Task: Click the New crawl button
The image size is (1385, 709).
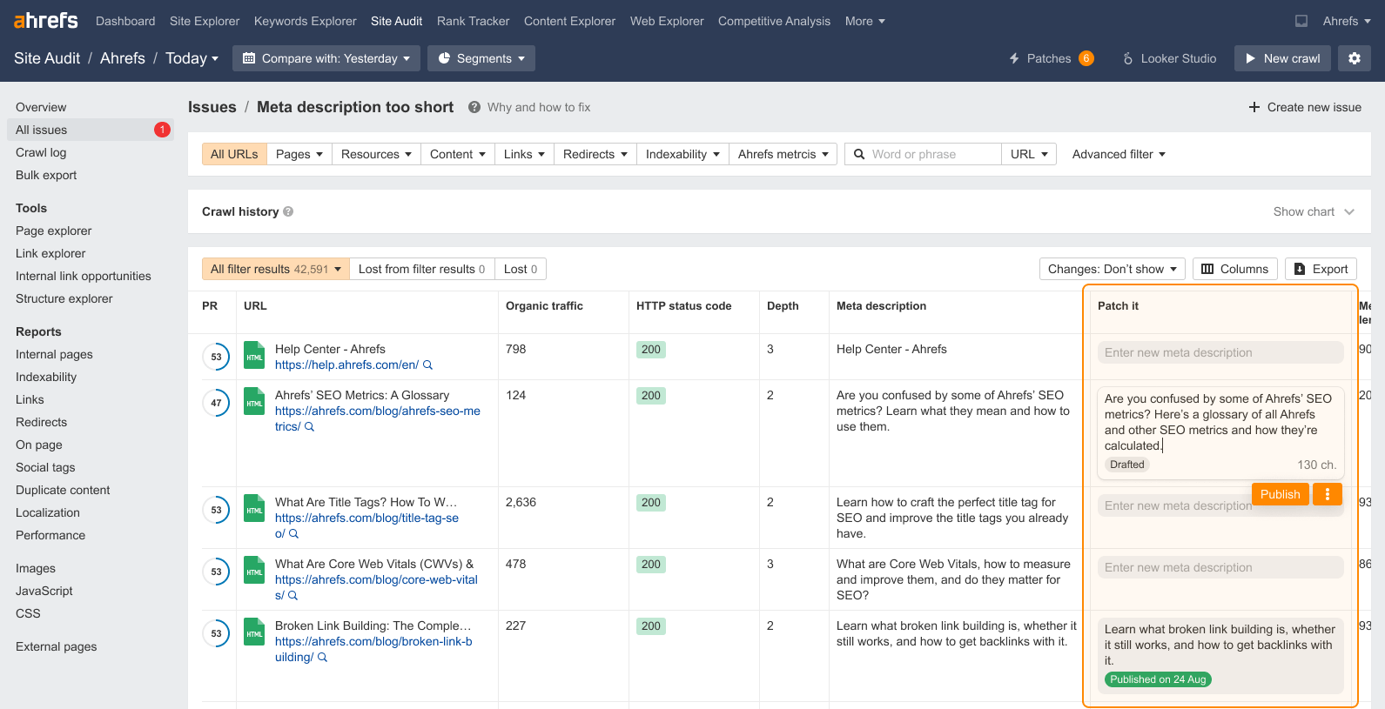Action: (x=1282, y=58)
